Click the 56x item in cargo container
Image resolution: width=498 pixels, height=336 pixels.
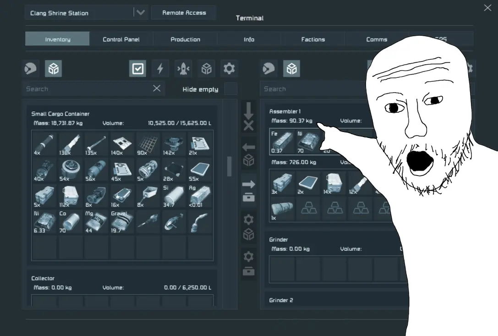tap(96, 170)
